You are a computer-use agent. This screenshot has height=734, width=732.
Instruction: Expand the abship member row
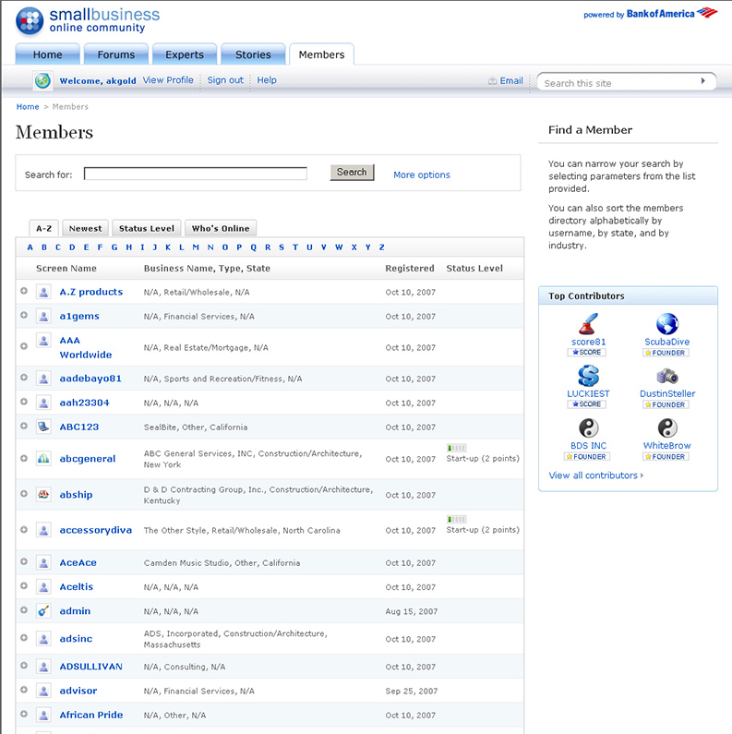[x=24, y=495]
